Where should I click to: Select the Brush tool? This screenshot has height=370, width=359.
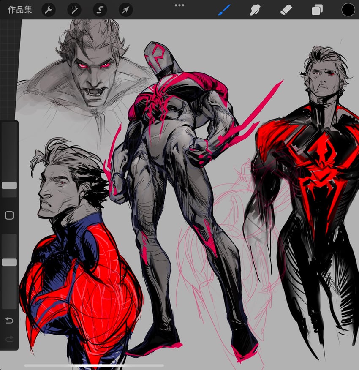point(224,10)
